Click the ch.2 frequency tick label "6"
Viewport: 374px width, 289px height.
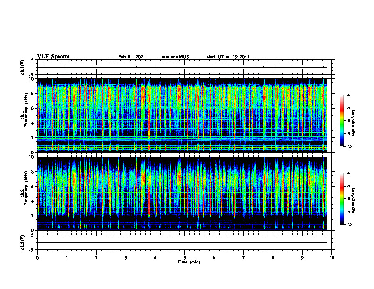[32, 187]
